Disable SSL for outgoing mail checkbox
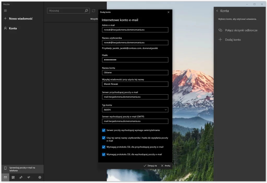Viewport: 267px width, 183px height. coord(104,154)
